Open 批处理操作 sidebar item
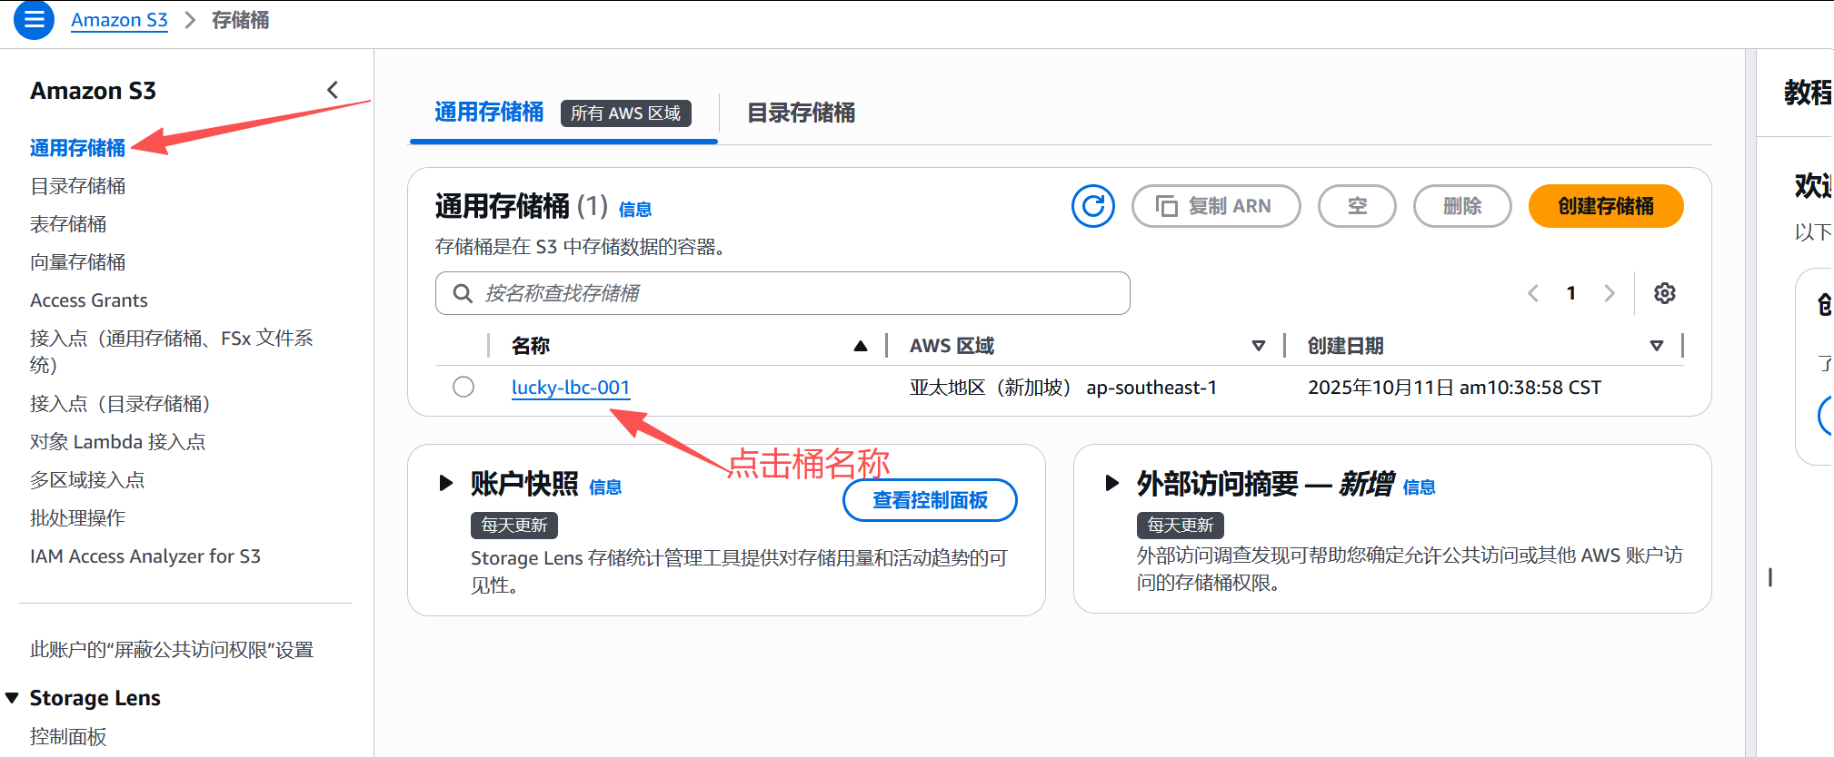The height and width of the screenshot is (757, 1834). (77, 518)
